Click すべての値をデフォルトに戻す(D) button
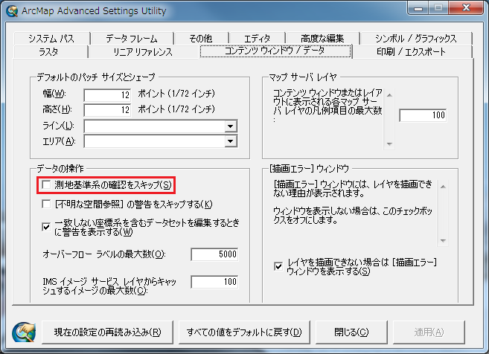489x354 pixels. 244,332
